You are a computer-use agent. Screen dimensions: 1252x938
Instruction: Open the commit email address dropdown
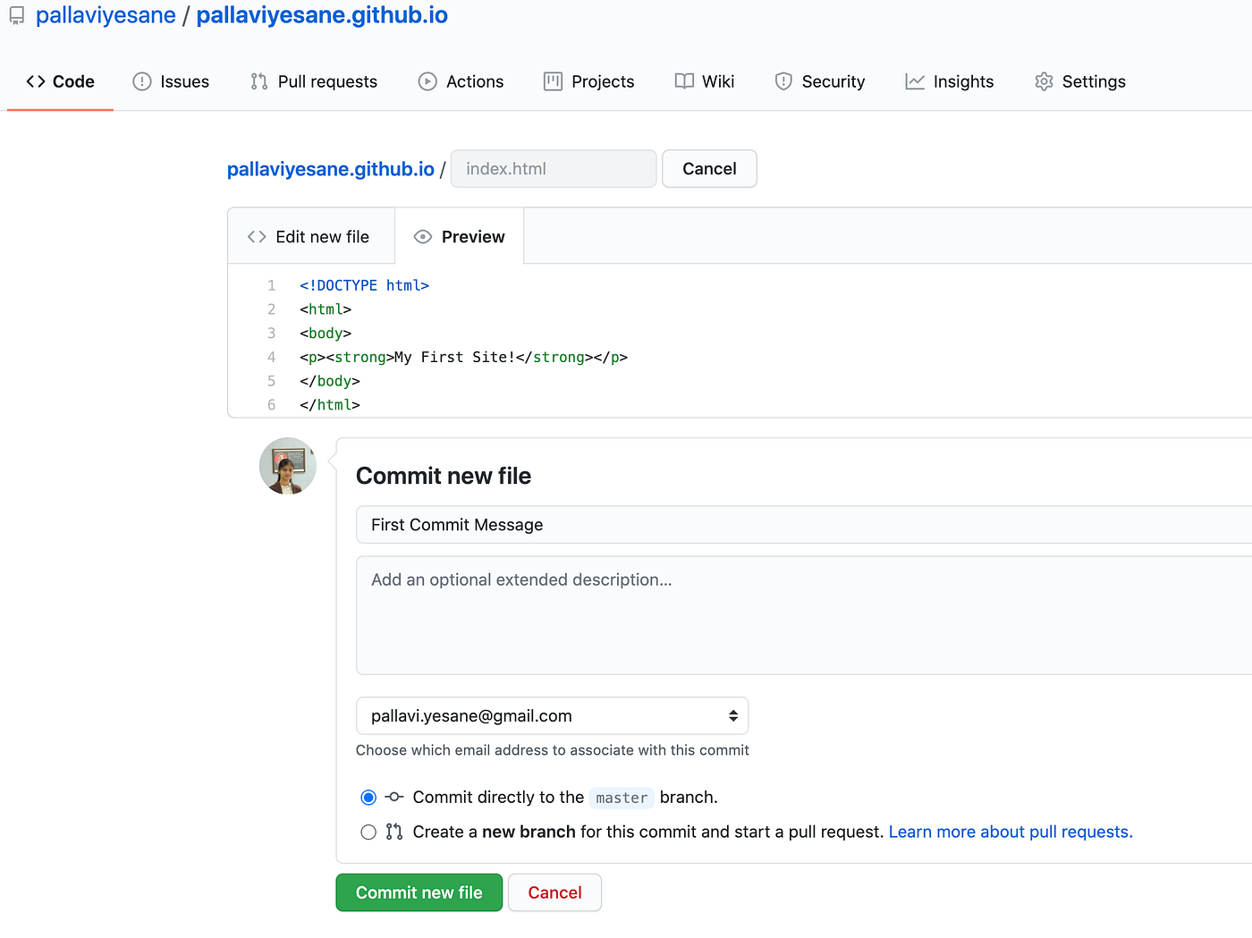pos(552,715)
